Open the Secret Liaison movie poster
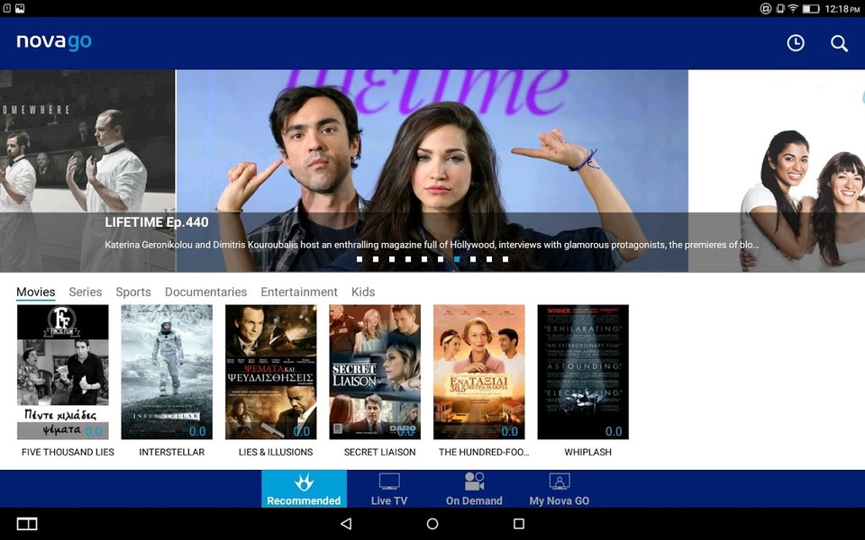The width and height of the screenshot is (865, 540). tap(375, 372)
